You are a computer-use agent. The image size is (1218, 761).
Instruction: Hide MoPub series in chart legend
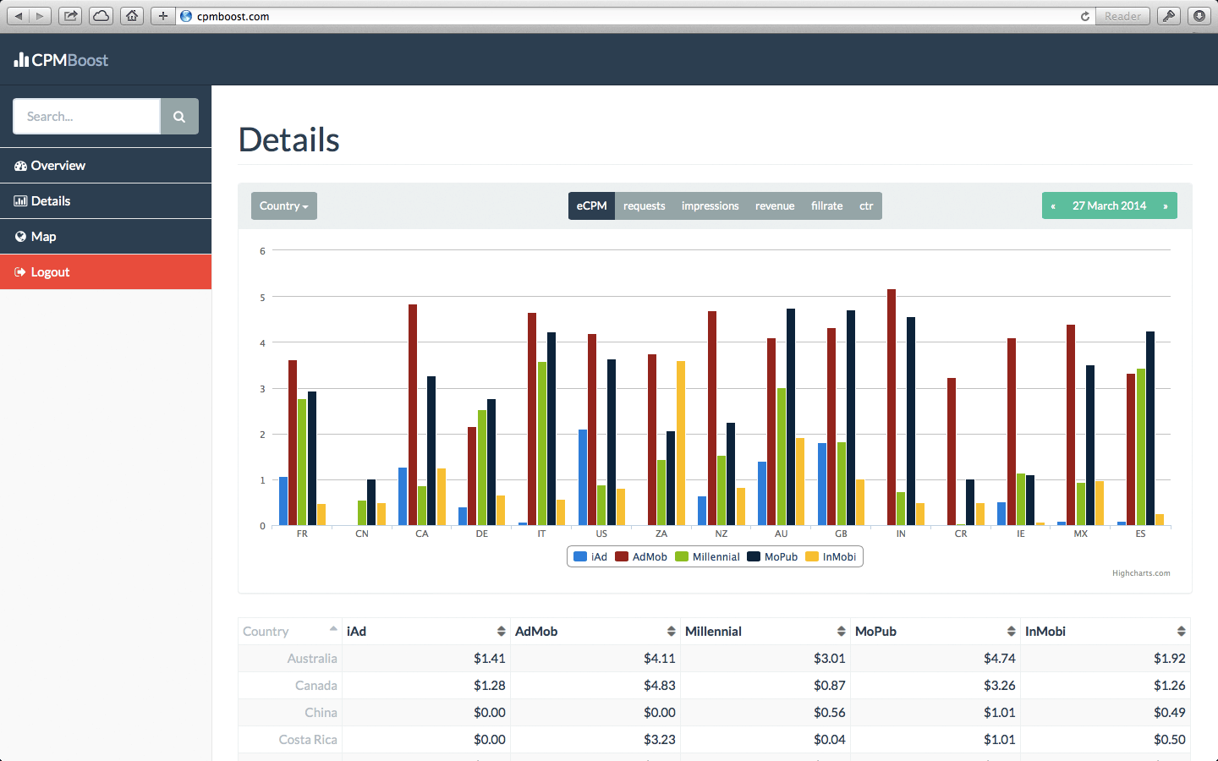pyautogui.click(x=772, y=557)
